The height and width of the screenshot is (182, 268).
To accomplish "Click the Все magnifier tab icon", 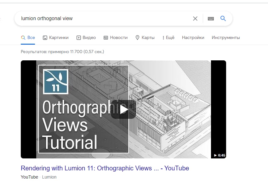I will pos(23,37).
